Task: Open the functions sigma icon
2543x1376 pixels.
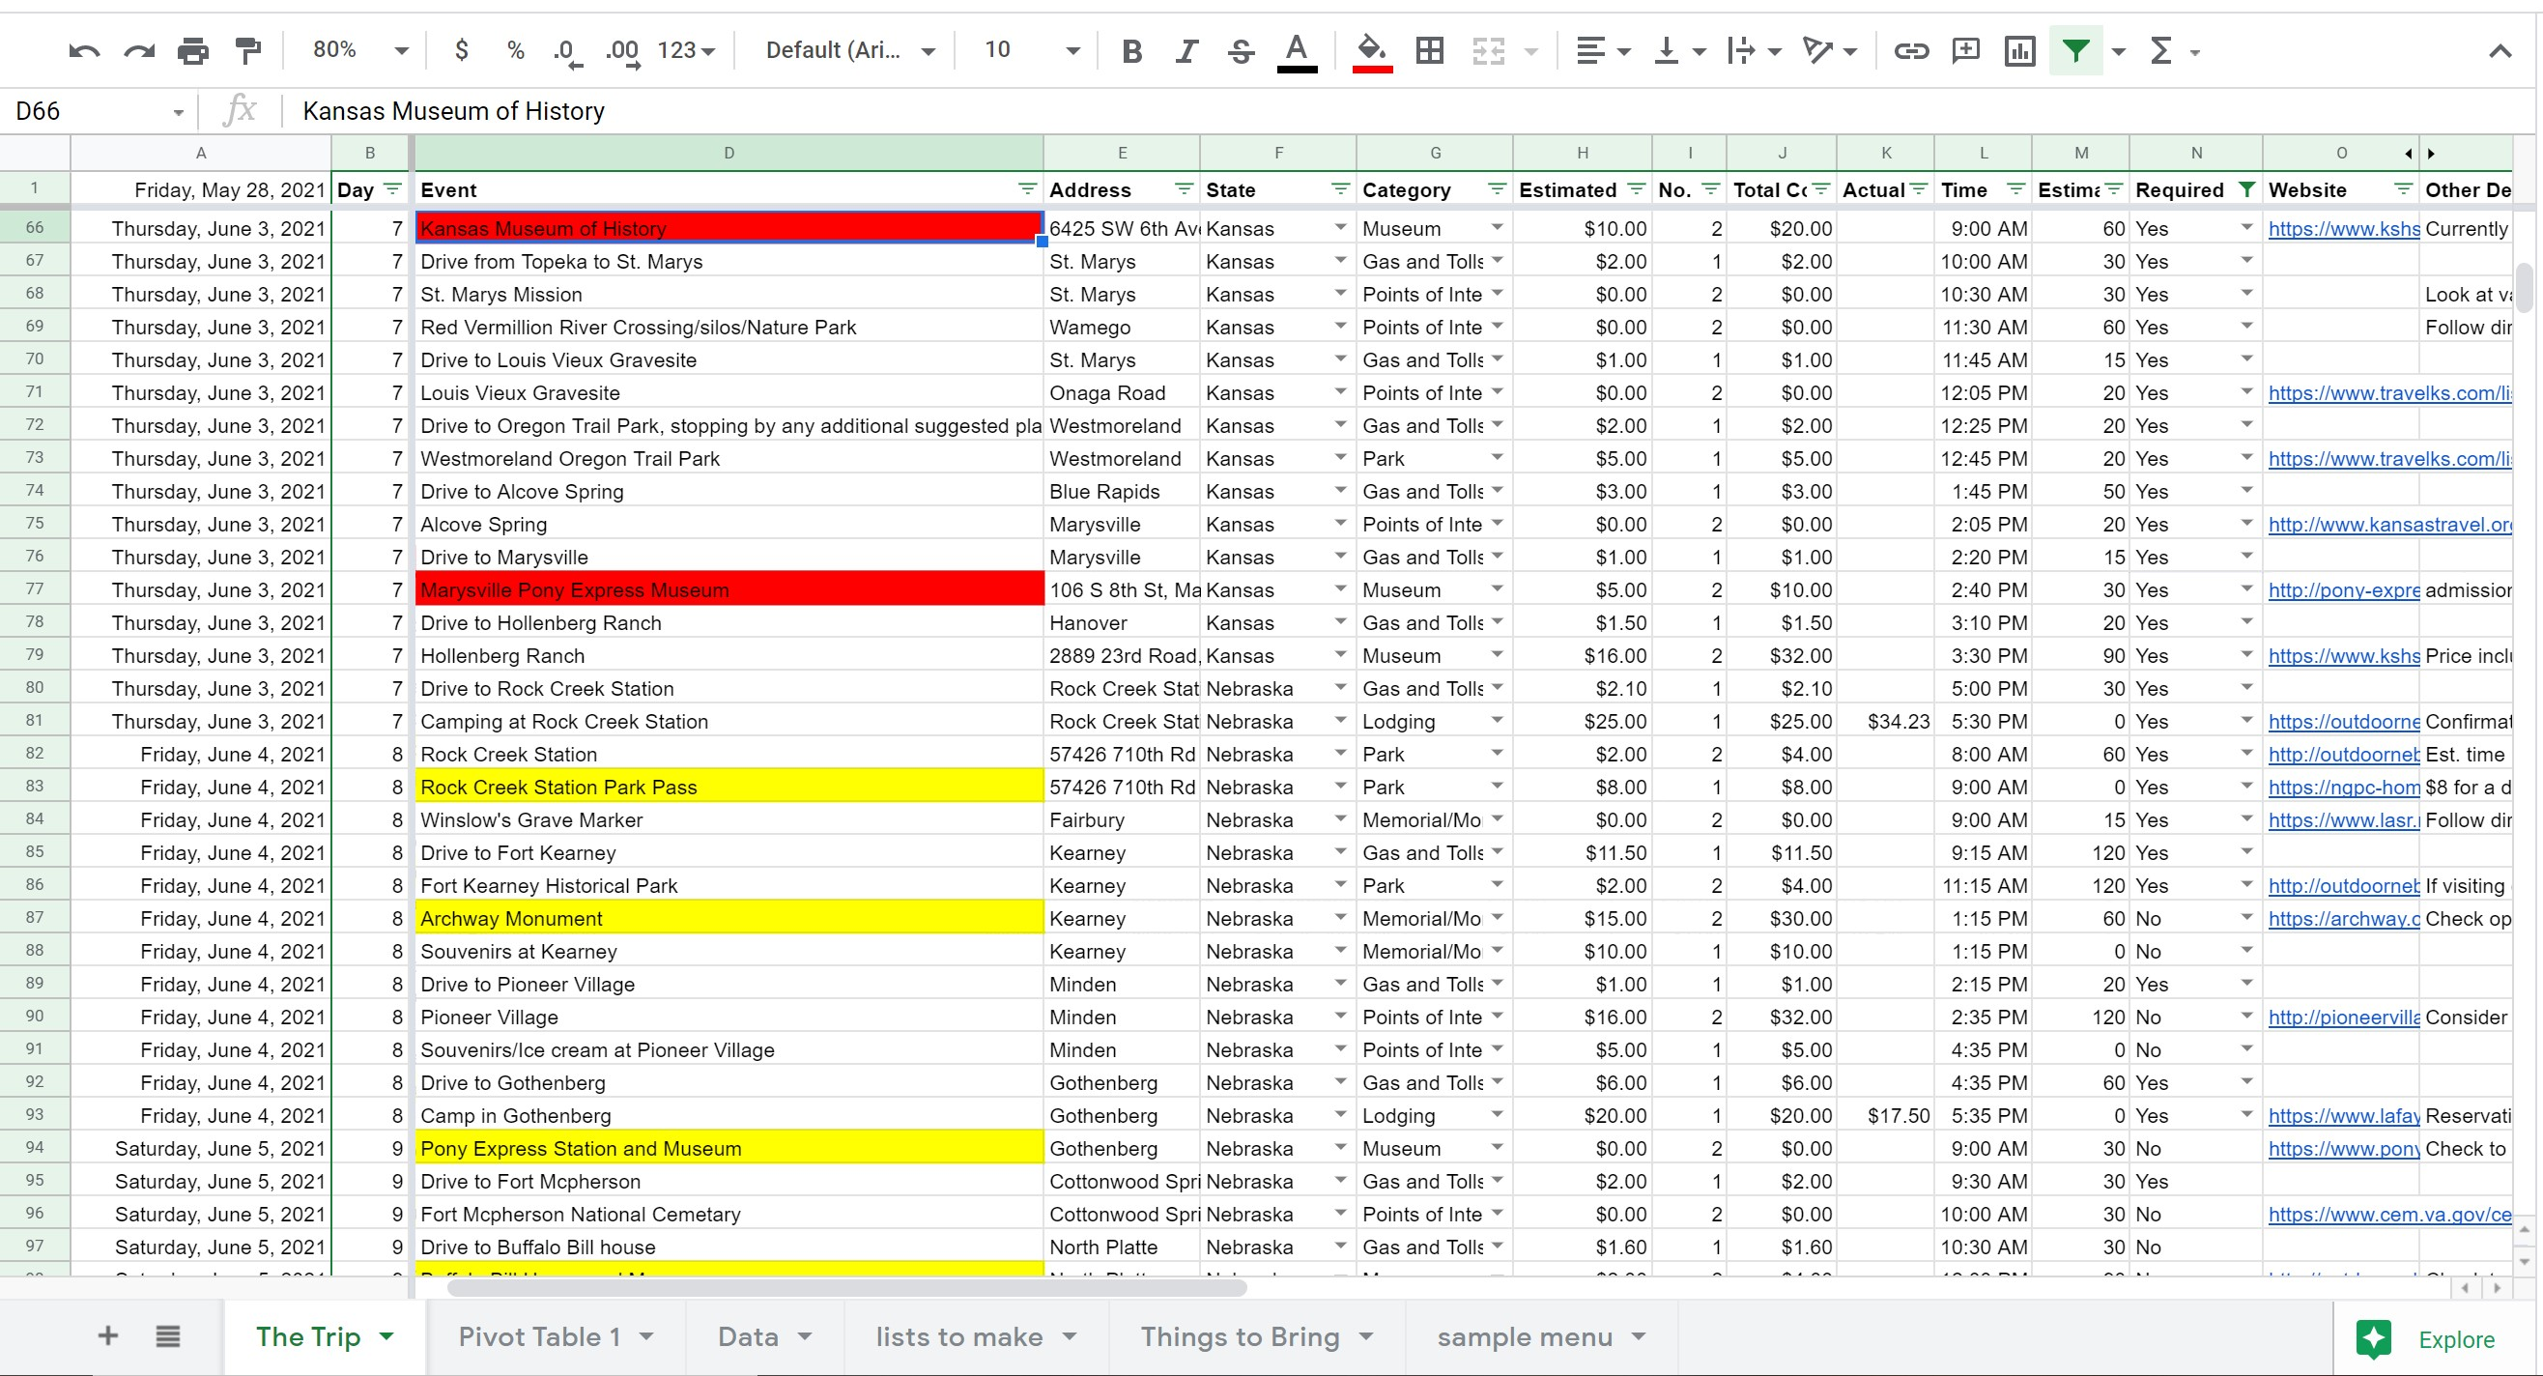Action: (x=2161, y=50)
